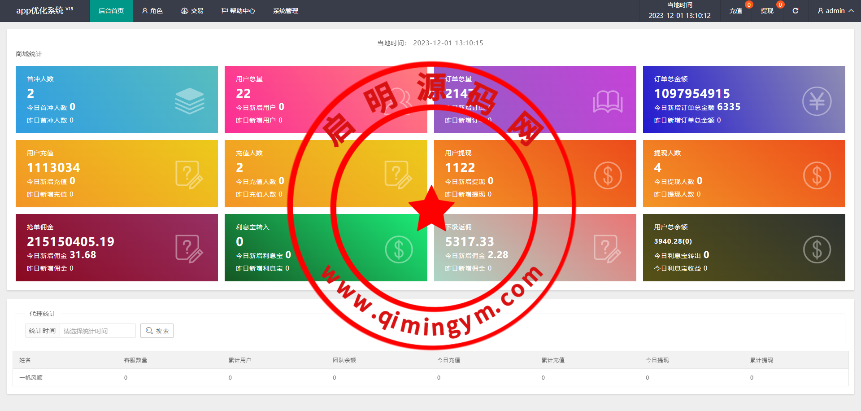Click the dollar icon on 提现人数 card

816,175
